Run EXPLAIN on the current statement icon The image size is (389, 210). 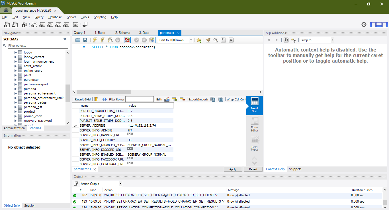110,40
